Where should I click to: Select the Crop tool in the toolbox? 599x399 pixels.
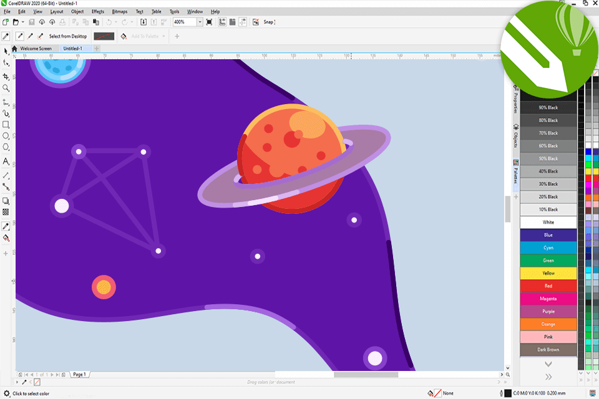coord(6,77)
